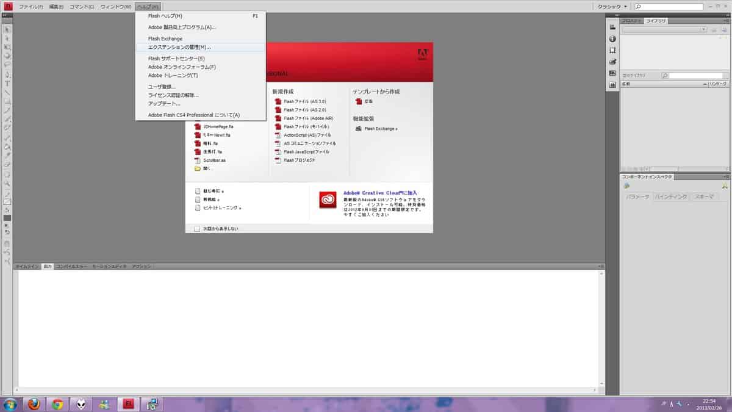The height and width of the screenshot is (412, 732).
Task: Open the ファイル(F) menu
Action: coord(30,6)
